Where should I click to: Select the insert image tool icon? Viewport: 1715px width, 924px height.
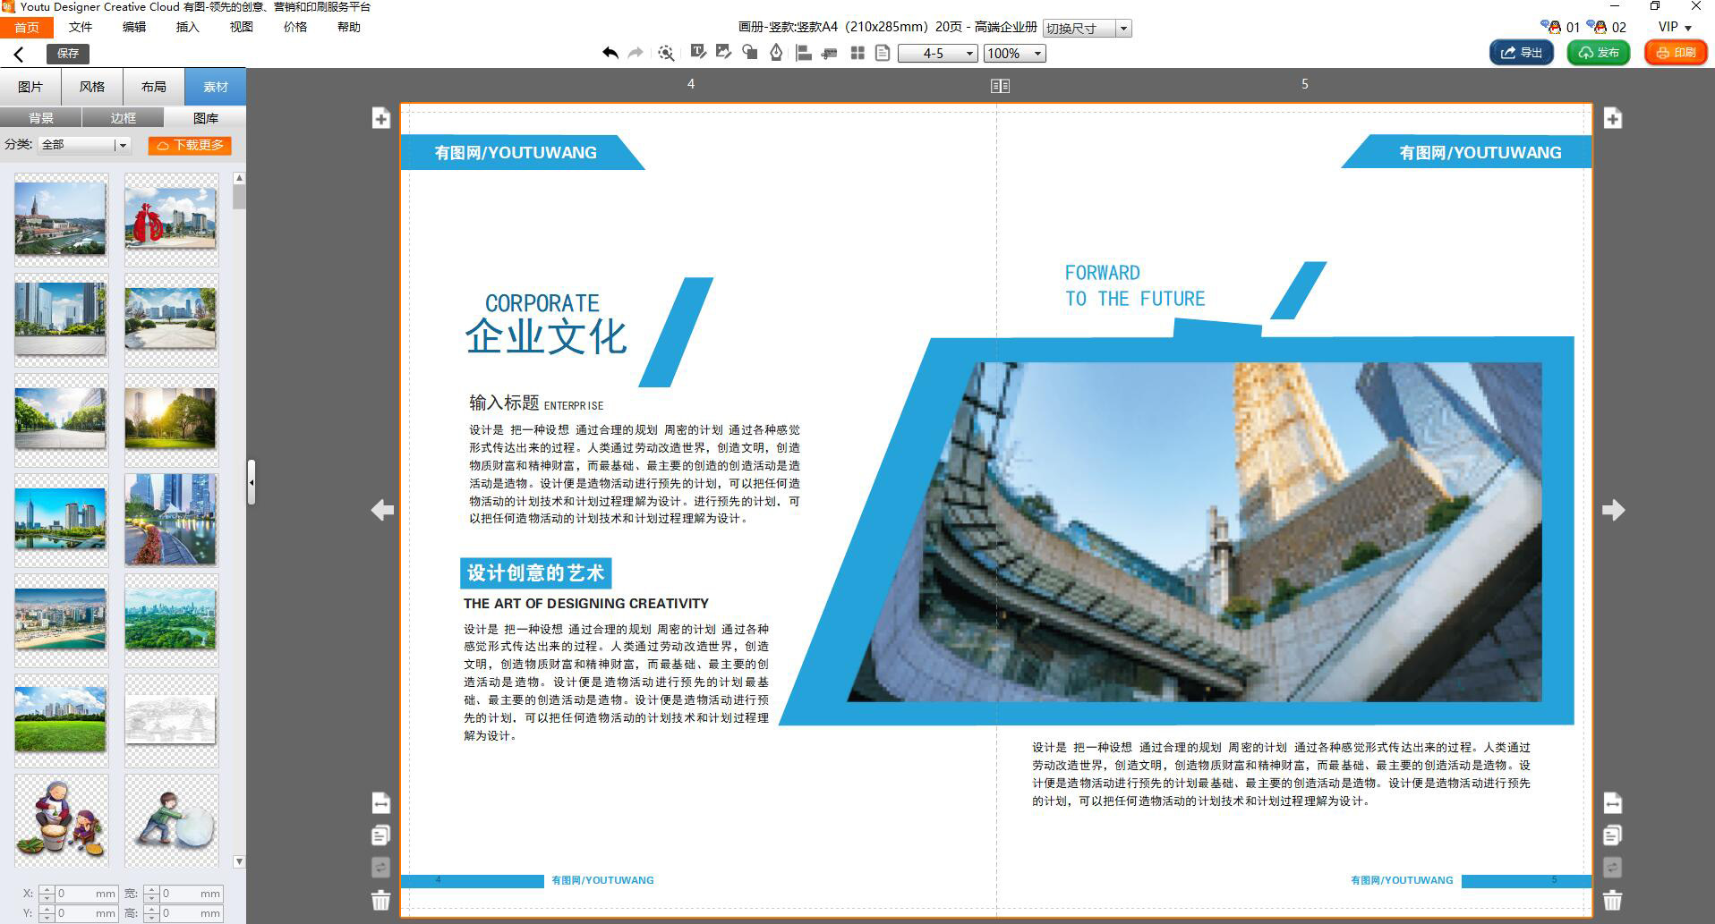[x=723, y=53]
